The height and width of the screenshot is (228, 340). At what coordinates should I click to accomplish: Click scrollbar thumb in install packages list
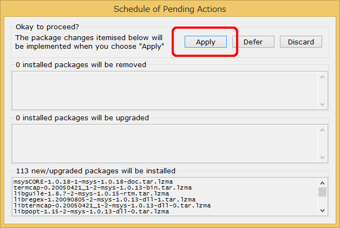pyautogui.click(x=323, y=192)
